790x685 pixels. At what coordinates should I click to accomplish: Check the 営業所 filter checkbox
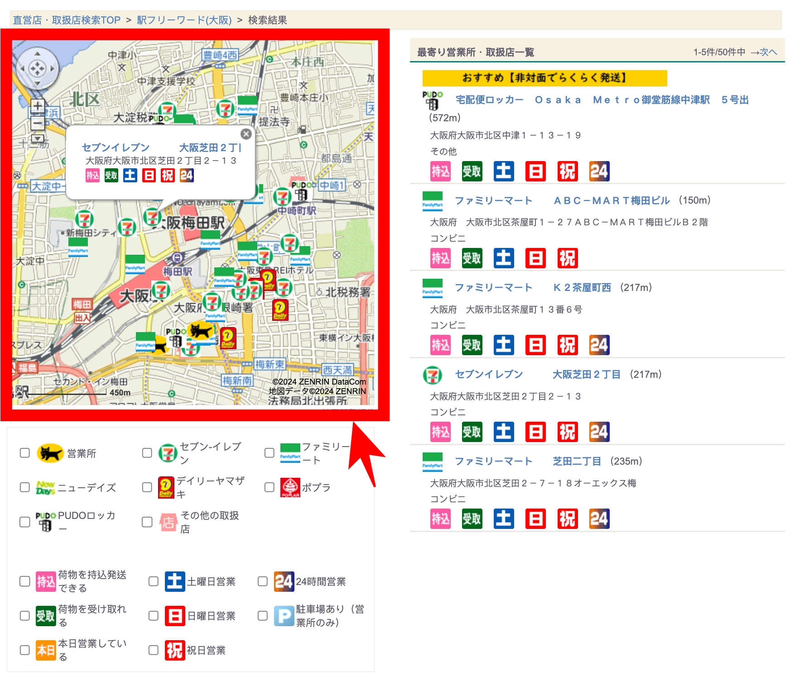click(x=25, y=453)
